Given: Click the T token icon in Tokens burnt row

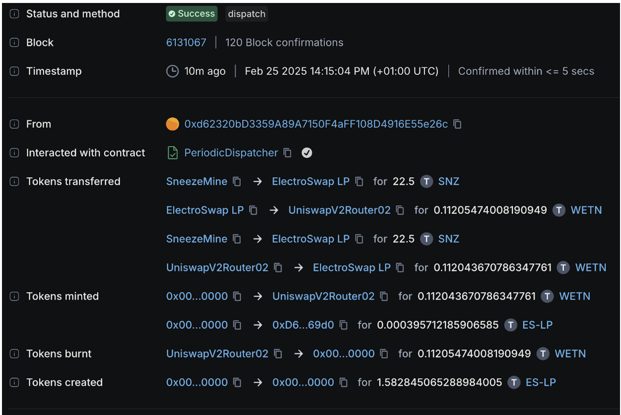Looking at the screenshot, I should 543,354.
